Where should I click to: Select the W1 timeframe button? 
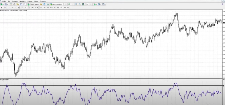(x=65, y=7)
